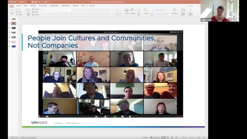Click the Tell me search box

pos(91,5)
